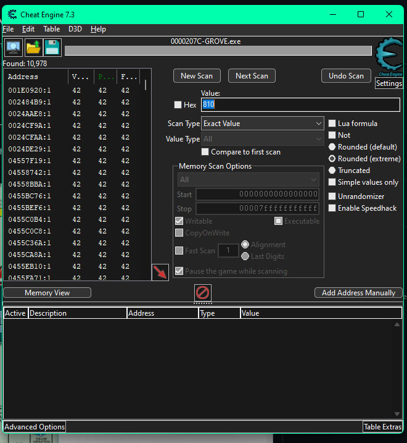Click the Cheat Engine logo icon
This screenshot has height=443, width=407.
388,57
